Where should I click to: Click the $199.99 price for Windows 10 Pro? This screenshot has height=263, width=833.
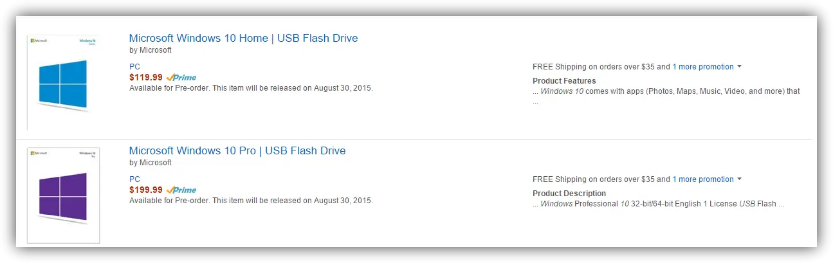pyautogui.click(x=146, y=190)
